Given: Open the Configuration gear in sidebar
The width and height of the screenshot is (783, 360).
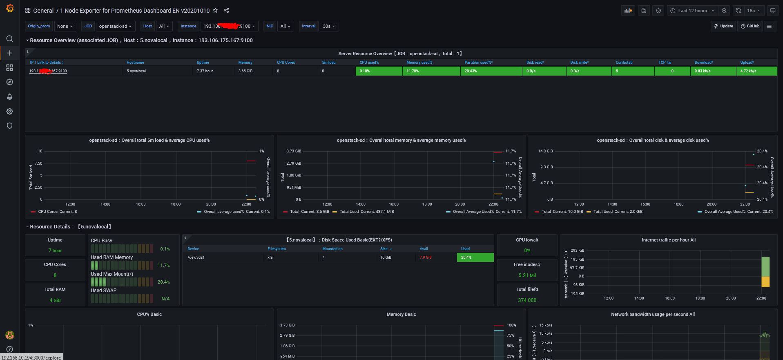Looking at the screenshot, I should coord(10,112).
